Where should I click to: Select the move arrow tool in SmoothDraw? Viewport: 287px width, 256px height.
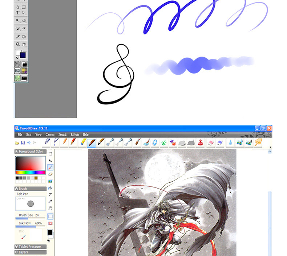coord(50,161)
